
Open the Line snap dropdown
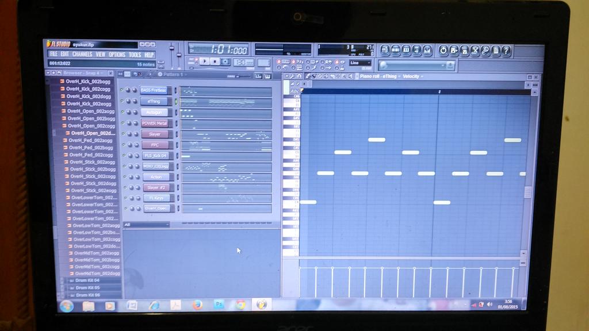360,63
